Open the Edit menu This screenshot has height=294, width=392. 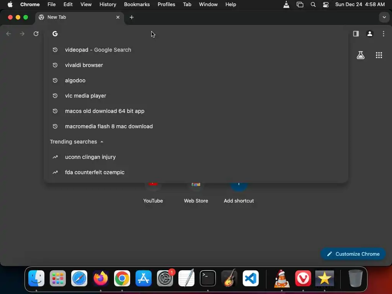tap(68, 4)
